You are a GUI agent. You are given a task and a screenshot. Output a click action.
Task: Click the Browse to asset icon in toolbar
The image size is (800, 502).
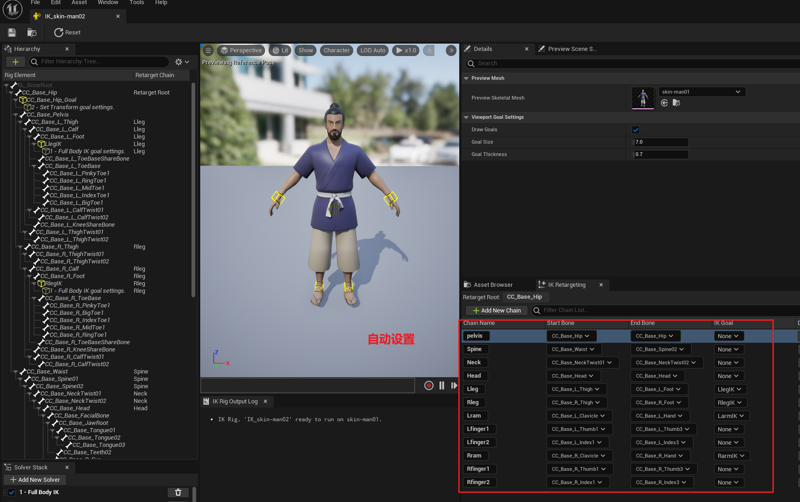click(x=32, y=33)
